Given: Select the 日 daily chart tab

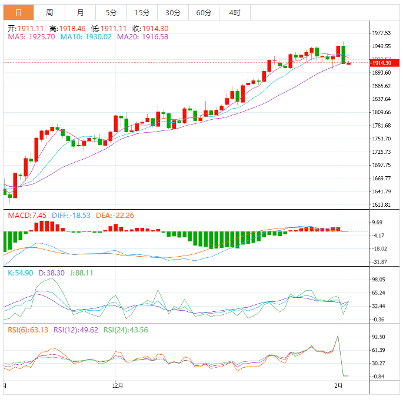Looking at the screenshot, I should (19, 12).
